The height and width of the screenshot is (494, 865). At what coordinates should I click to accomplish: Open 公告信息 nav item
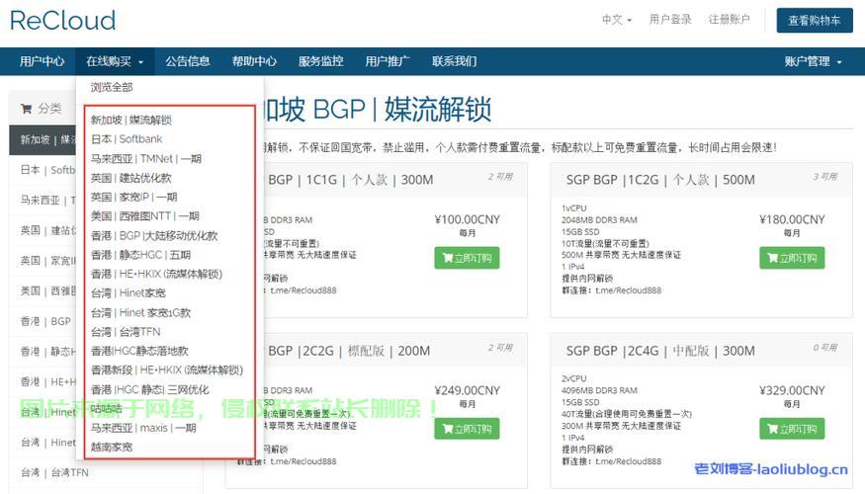188,61
